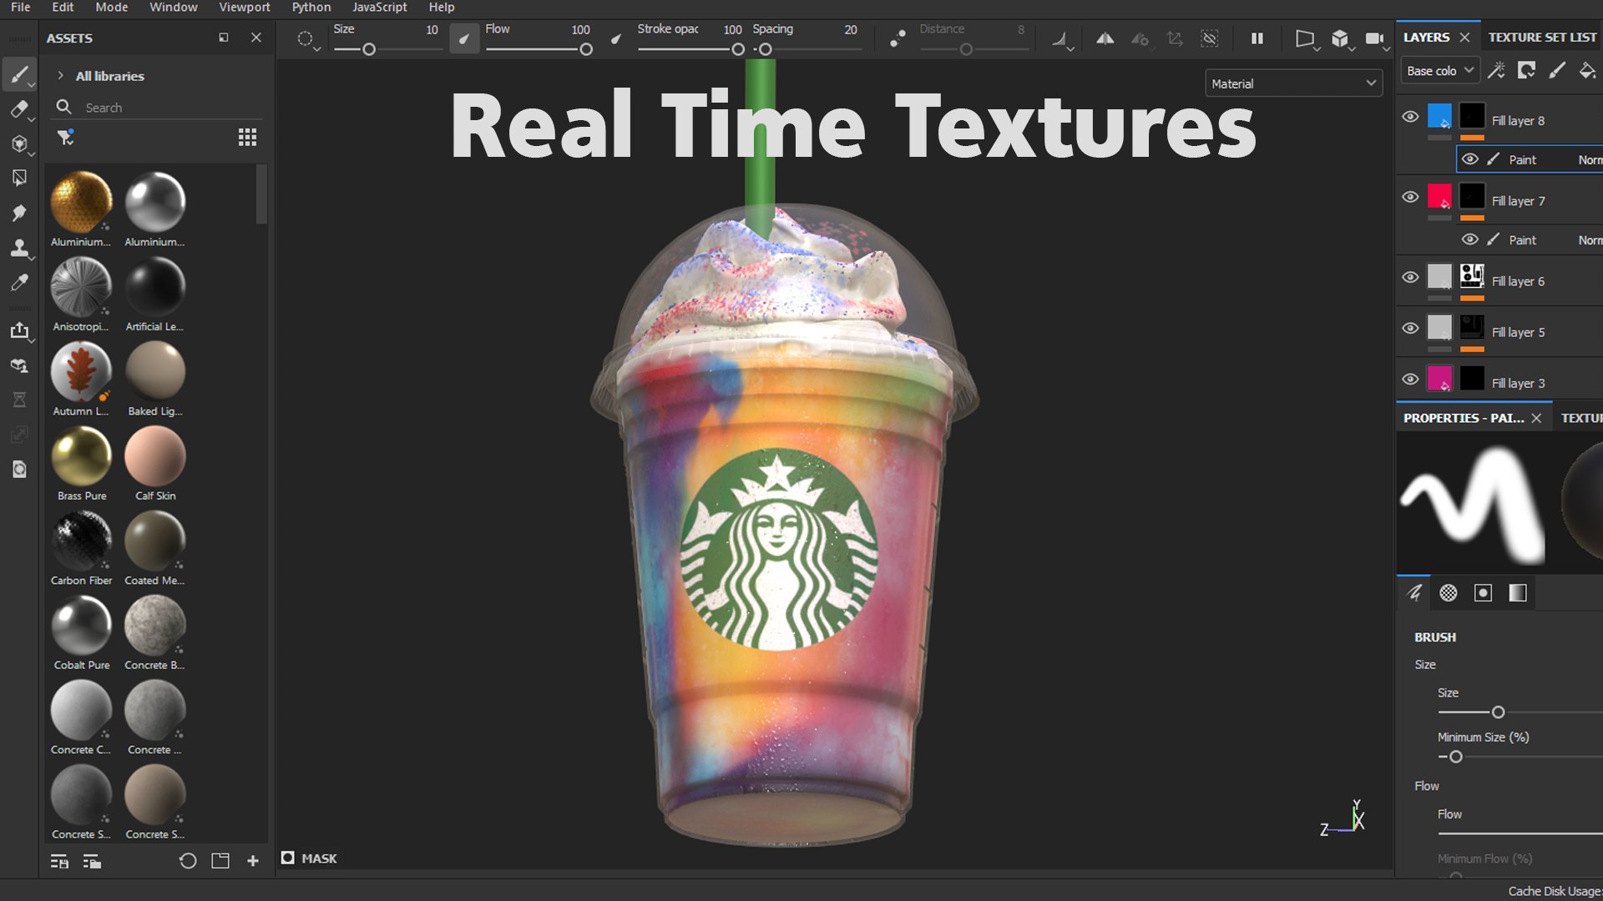1603x901 pixels.
Task: Click the Assets search magnifier icon
Action: 63,107
